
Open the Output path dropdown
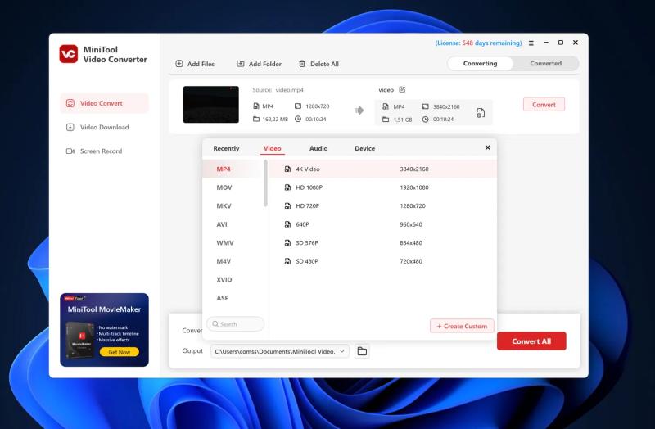point(279,351)
